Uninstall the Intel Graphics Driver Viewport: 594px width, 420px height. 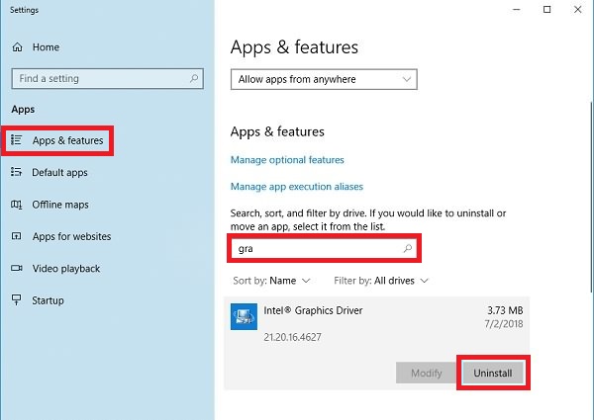(x=492, y=373)
